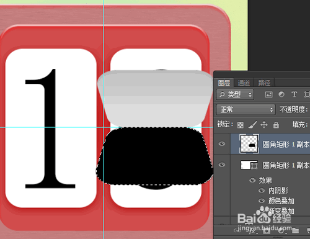Filter layers by pixel layers icon

click(x=268, y=94)
